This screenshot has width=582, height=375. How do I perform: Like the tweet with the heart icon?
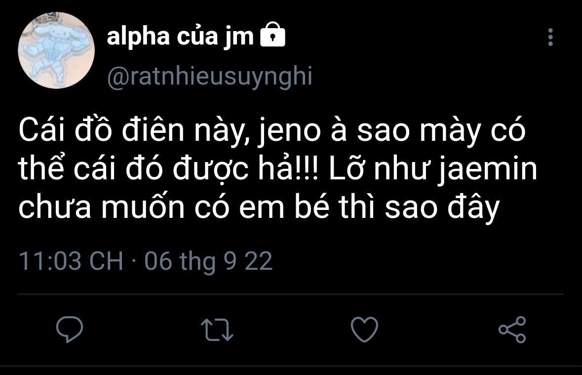(x=364, y=329)
